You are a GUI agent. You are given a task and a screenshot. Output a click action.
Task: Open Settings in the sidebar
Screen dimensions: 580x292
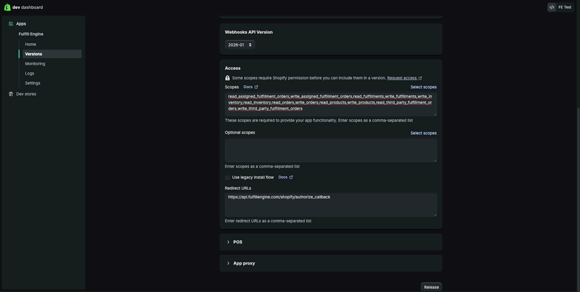33,83
